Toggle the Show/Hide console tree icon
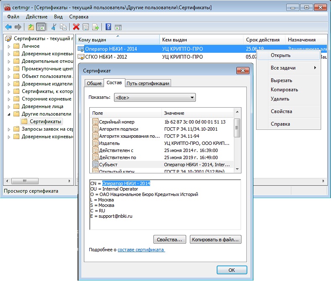The image size is (331, 281). (x=41, y=27)
